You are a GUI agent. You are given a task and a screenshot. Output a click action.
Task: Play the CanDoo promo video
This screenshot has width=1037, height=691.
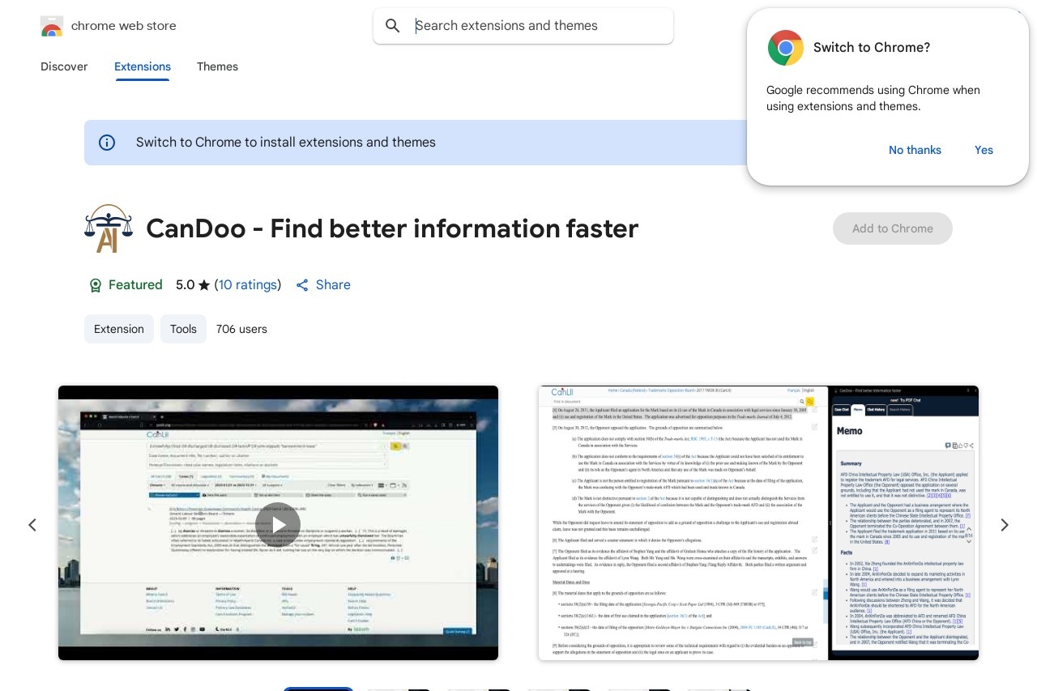pyautogui.click(x=278, y=525)
